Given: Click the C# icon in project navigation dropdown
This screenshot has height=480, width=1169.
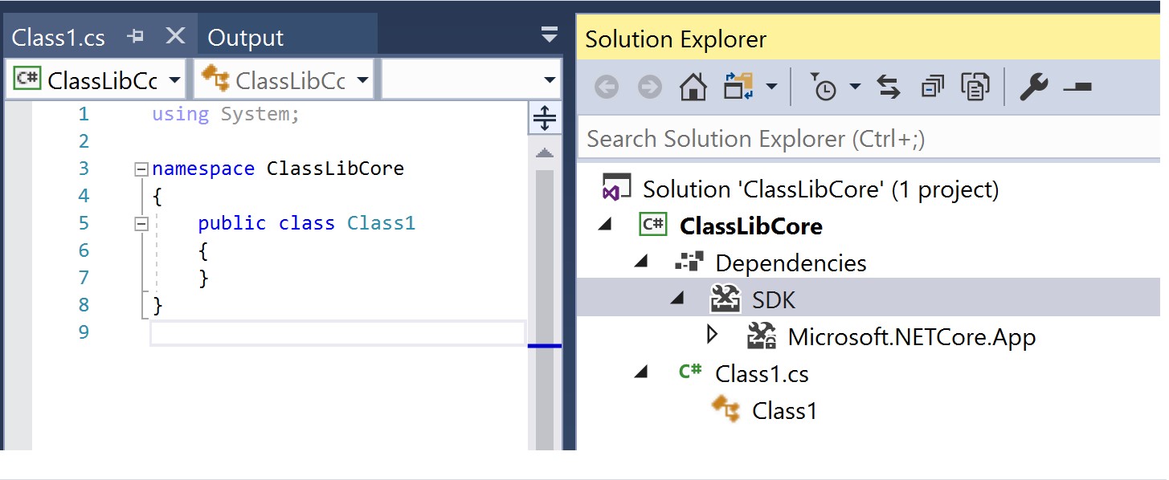Looking at the screenshot, I should coord(27,79).
